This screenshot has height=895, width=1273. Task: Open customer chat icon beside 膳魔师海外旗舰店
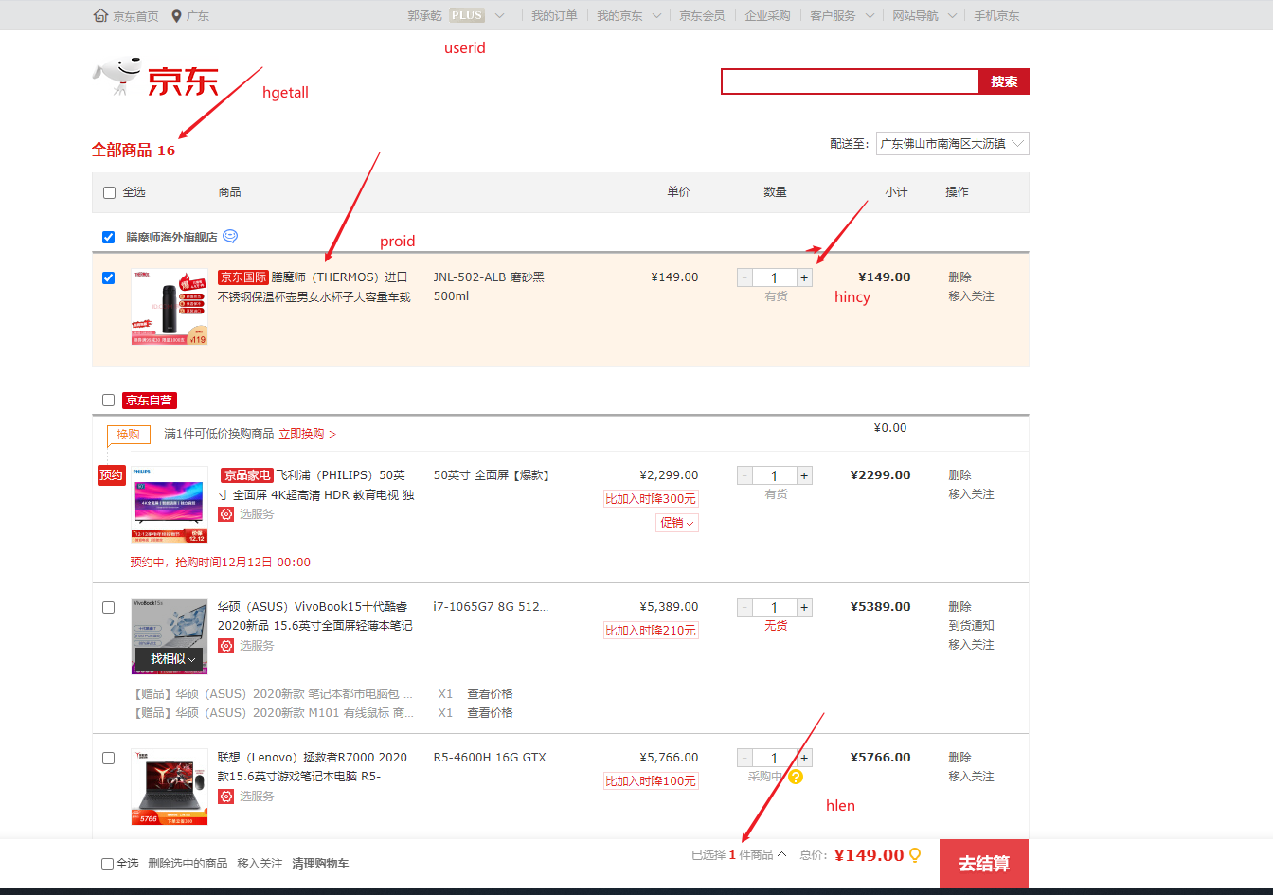pyautogui.click(x=230, y=236)
